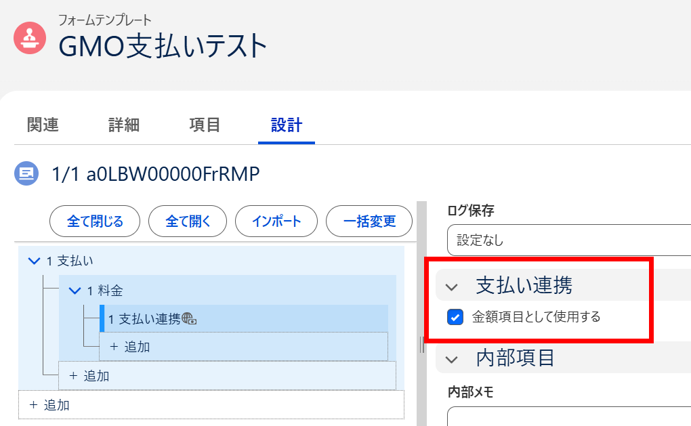Uncheck 金額項目として使用する checkbox
The width and height of the screenshot is (691, 426).
click(x=455, y=317)
